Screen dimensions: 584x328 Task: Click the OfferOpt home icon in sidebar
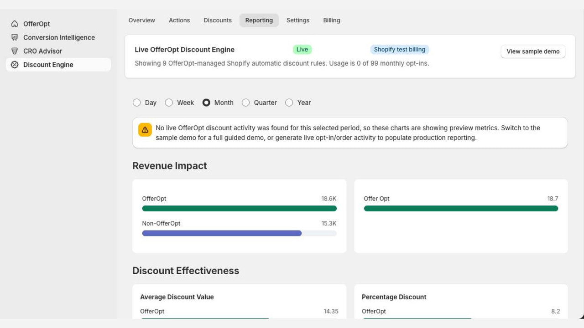[x=15, y=24]
